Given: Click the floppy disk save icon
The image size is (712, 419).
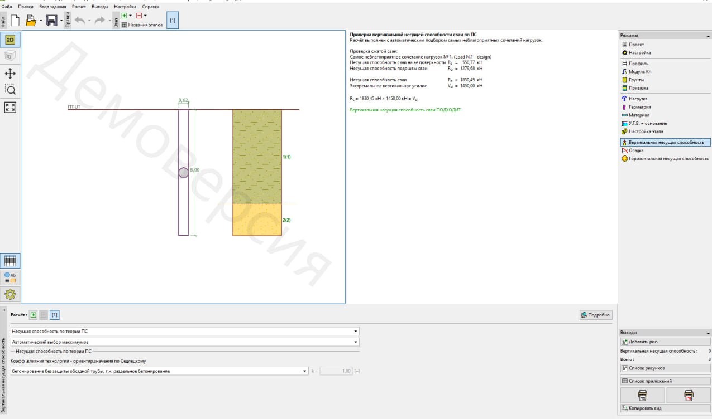Looking at the screenshot, I should tap(52, 21).
